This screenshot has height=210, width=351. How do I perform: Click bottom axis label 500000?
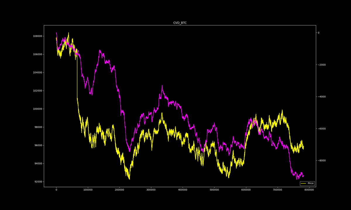tap(214, 190)
